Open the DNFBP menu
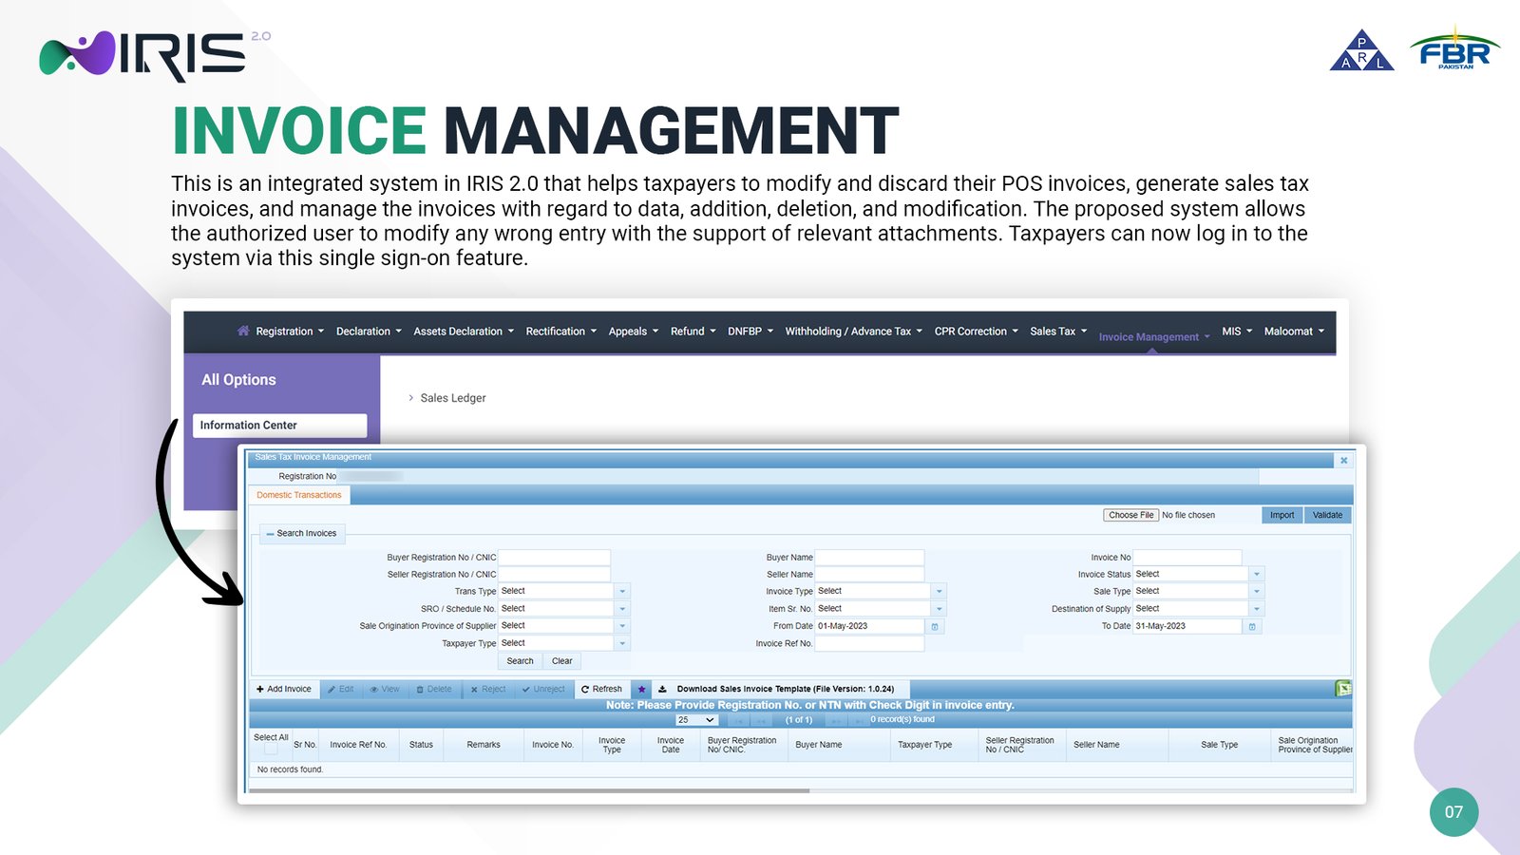 750,332
